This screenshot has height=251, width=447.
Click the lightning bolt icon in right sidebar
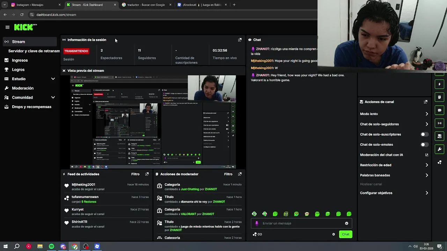tap(440, 84)
